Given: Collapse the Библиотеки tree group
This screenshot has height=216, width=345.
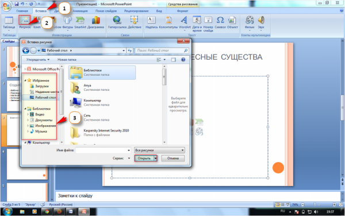Looking at the screenshot, I should [25, 109].
